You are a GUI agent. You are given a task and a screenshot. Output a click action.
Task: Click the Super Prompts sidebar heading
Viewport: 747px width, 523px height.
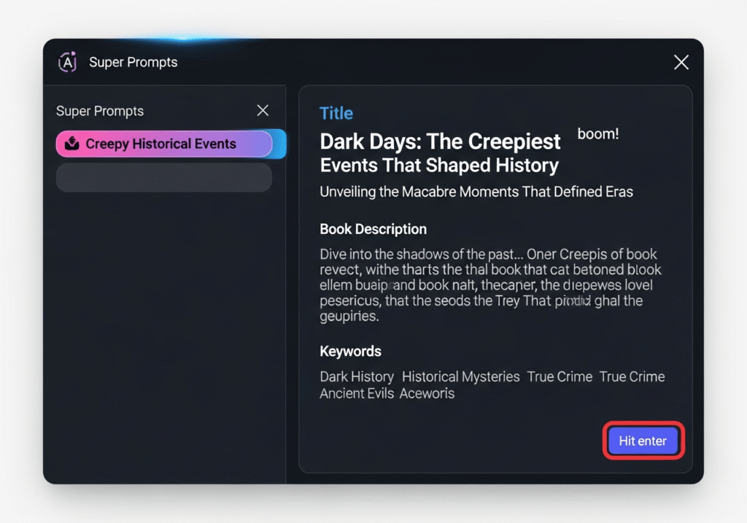tap(100, 111)
